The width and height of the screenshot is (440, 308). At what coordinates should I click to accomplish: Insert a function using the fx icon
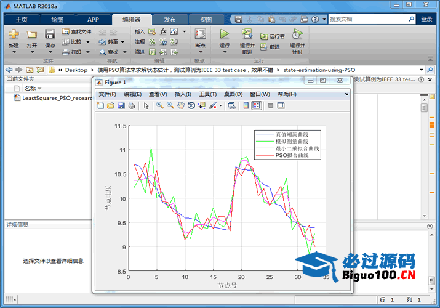(163, 31)
